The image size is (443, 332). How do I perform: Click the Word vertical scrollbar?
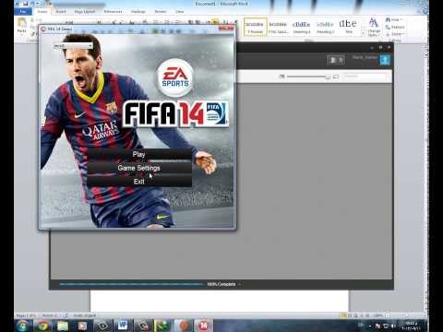click(x=426, y=178)
